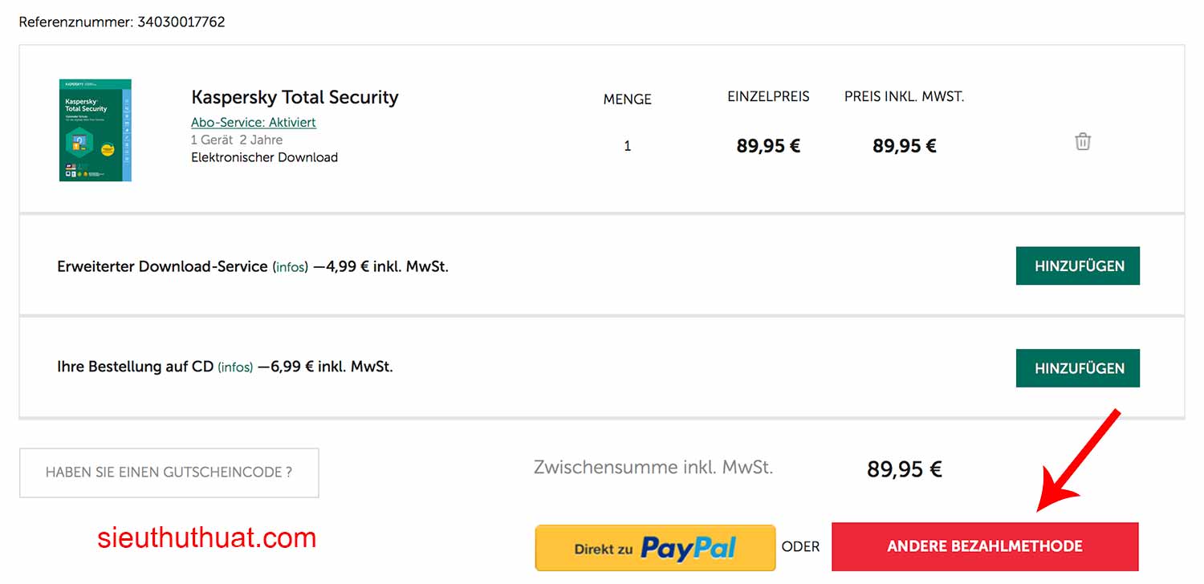Click the Kaspersky Total Security box image
1204x584 pixels.
95,130
